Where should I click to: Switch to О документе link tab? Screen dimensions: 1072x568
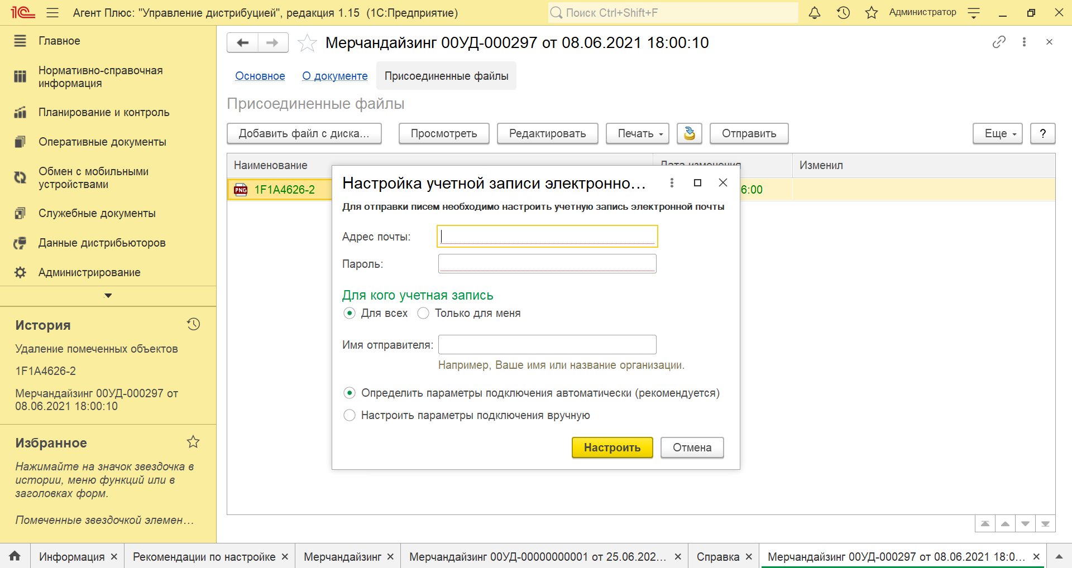point(335,76)
